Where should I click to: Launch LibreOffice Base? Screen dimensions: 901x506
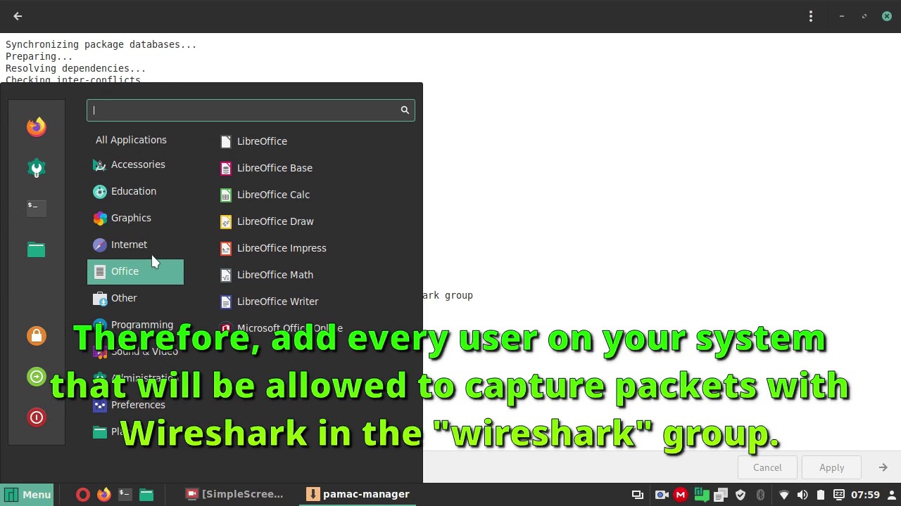coord(266,168)
